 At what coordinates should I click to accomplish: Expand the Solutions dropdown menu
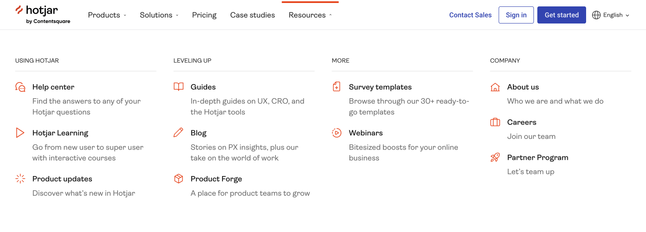159,15
